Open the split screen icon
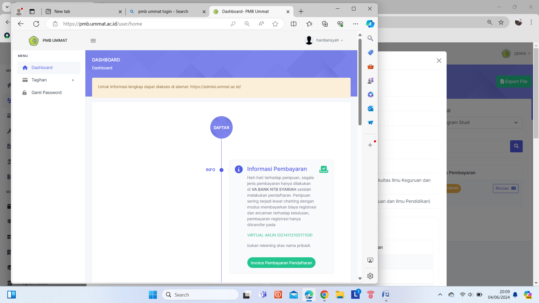Screen dimensions: 539x303 pos(294,24)
